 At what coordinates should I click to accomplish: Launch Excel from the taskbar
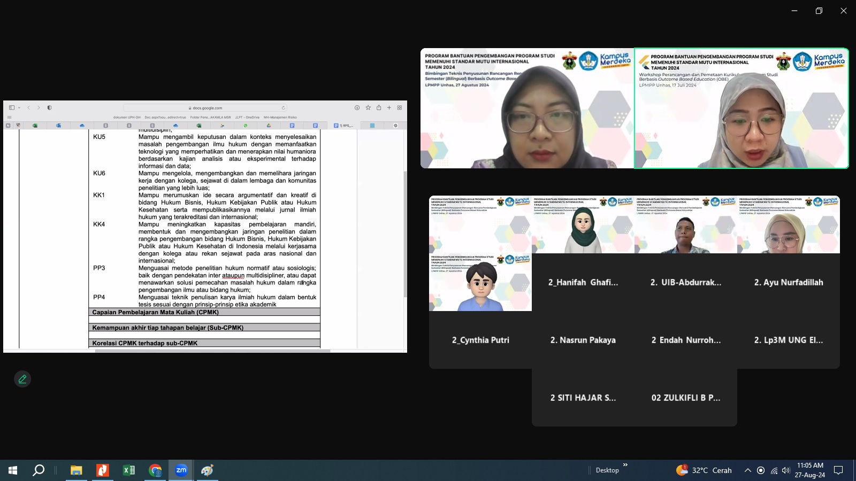[129, 470]
